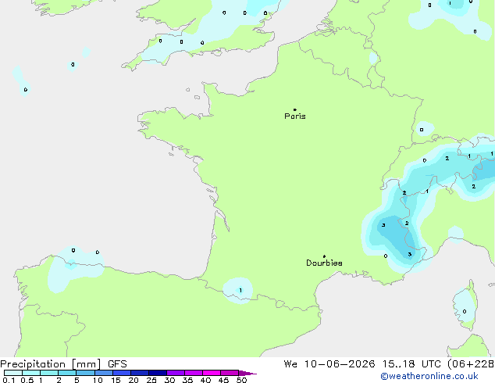Click the Pyrenees precipitation value '1'

(x=240, y=291)
